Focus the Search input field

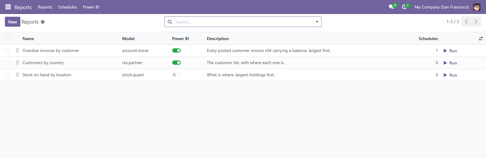[243, 22]
